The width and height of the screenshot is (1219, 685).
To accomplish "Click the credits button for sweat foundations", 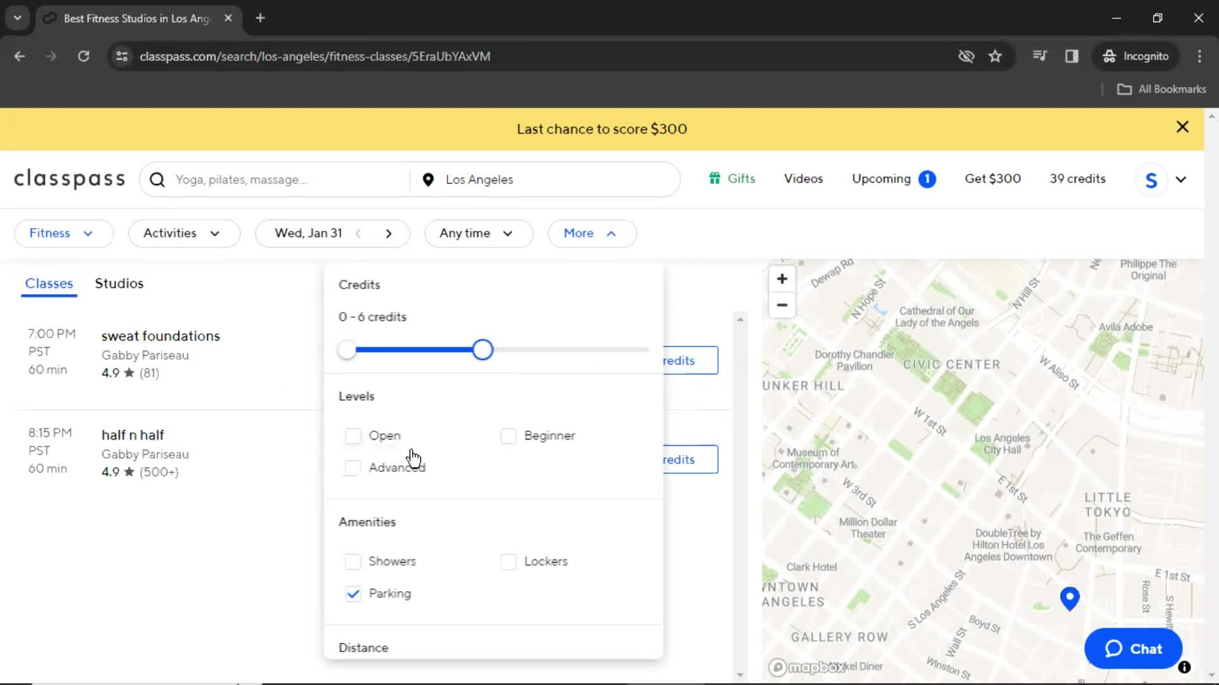I will point(691,360).
